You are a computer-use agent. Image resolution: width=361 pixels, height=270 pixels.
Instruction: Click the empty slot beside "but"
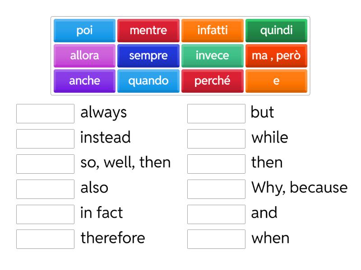pos(216,112)
